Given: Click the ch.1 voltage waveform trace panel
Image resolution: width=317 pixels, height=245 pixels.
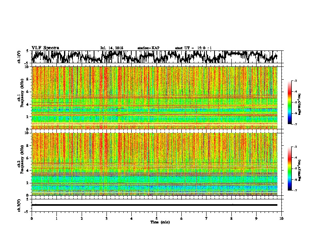Looking at the screenshot, I should [x=157, y=57].
